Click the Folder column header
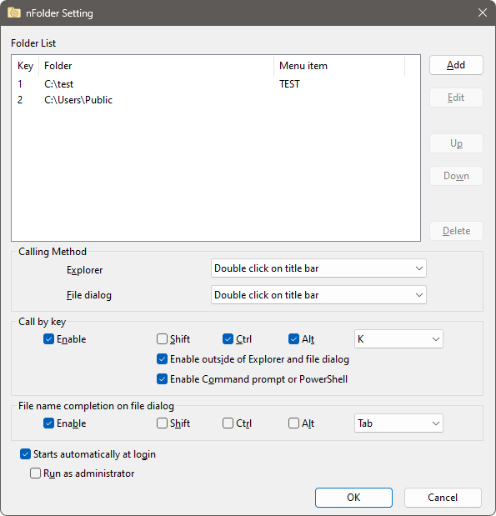Viewport: 496px width, 516px height. click(157, 66)
